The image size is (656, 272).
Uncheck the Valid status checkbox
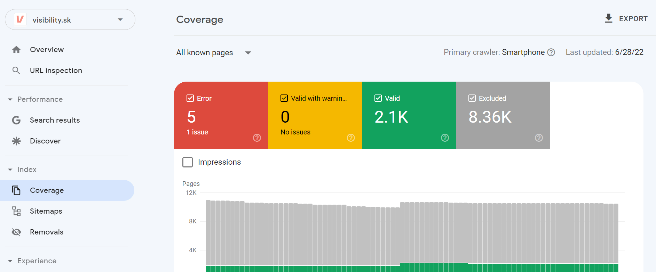[378, 98]
